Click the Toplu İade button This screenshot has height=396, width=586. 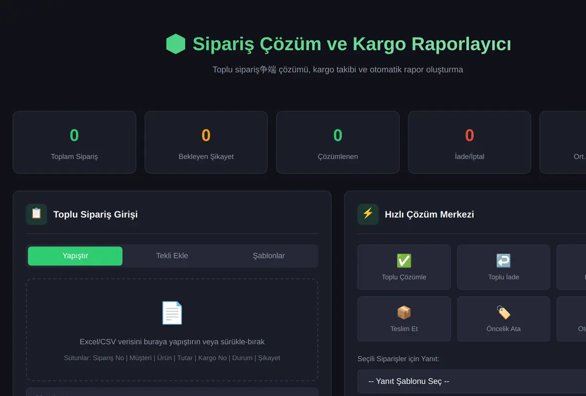tap(503, 267)
